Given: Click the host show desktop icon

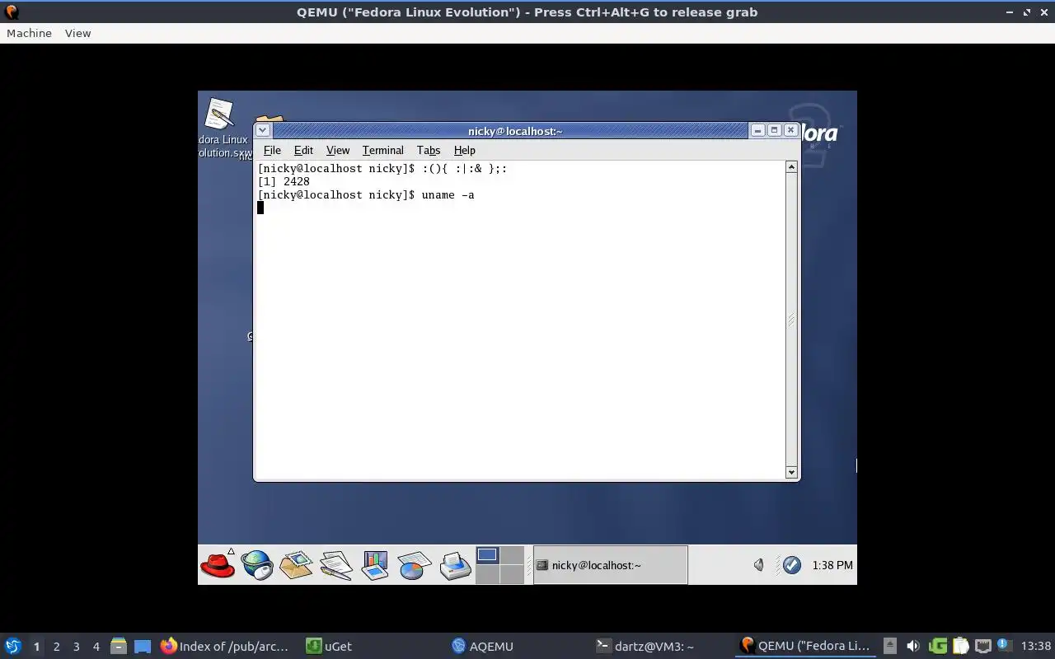Looking at the screenshot, I should coord(143,646).
